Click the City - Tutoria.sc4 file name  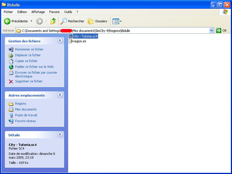85,36
